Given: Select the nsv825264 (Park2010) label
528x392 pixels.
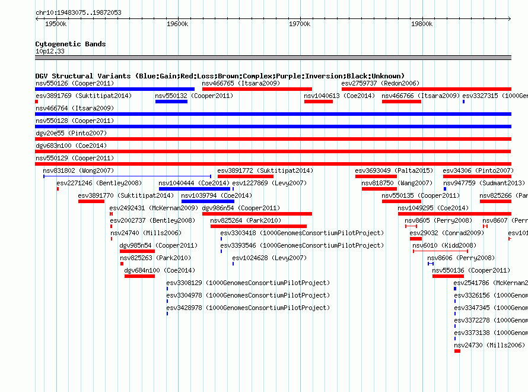Looking at the screenshot, I should 246,220.
